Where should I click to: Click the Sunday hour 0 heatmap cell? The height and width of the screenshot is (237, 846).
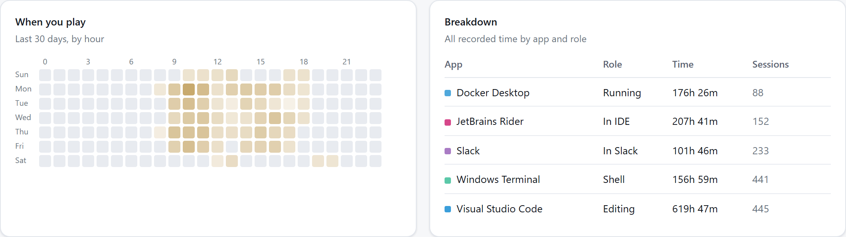tap(45, 75)
